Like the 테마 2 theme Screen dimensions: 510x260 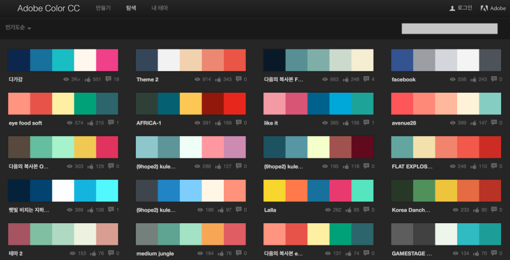92,254
